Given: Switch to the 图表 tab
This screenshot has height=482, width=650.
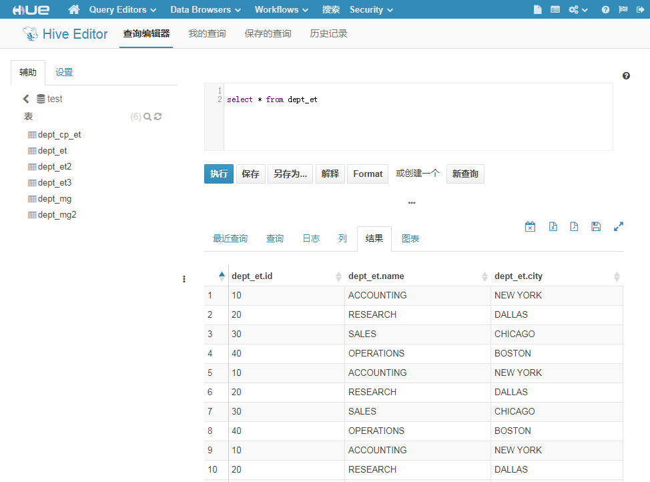Looking at the screenshot, I should (x=410, y=238).
